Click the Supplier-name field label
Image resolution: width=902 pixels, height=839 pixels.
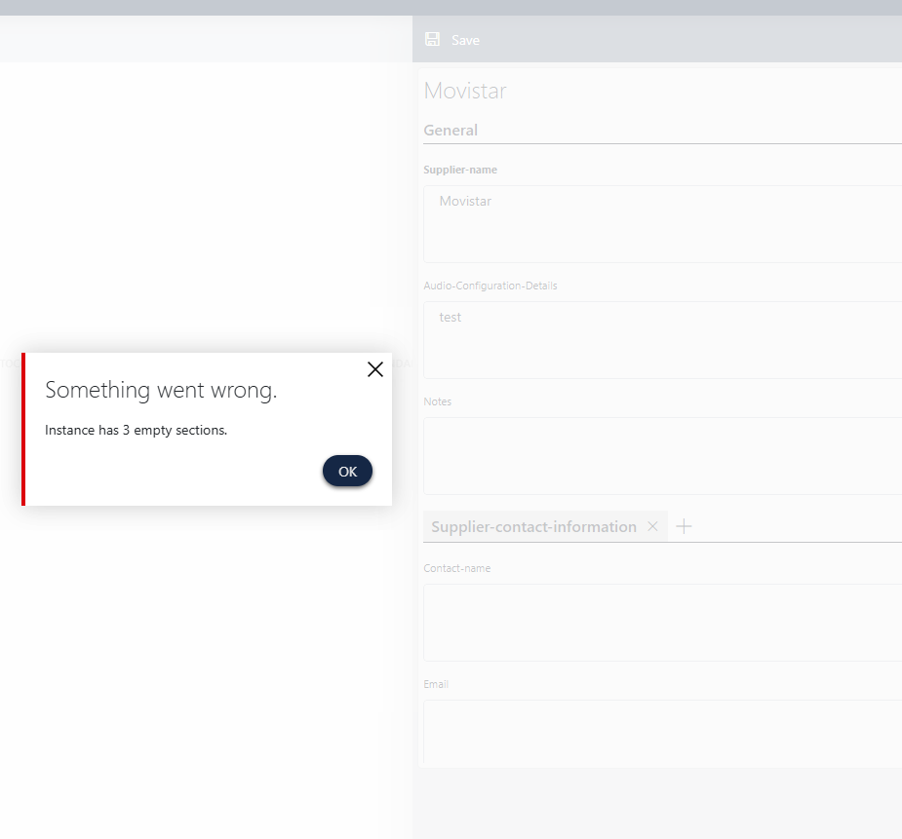click(460, 170)
